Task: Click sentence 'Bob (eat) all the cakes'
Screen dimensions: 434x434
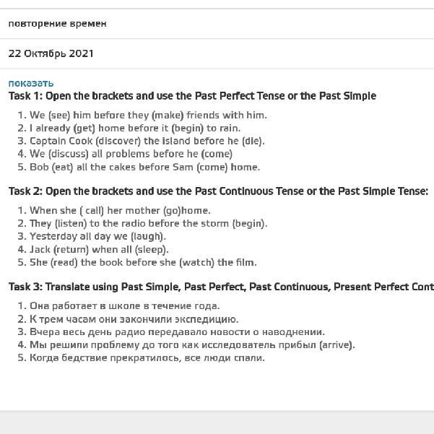Action: [x=144, y=167]
